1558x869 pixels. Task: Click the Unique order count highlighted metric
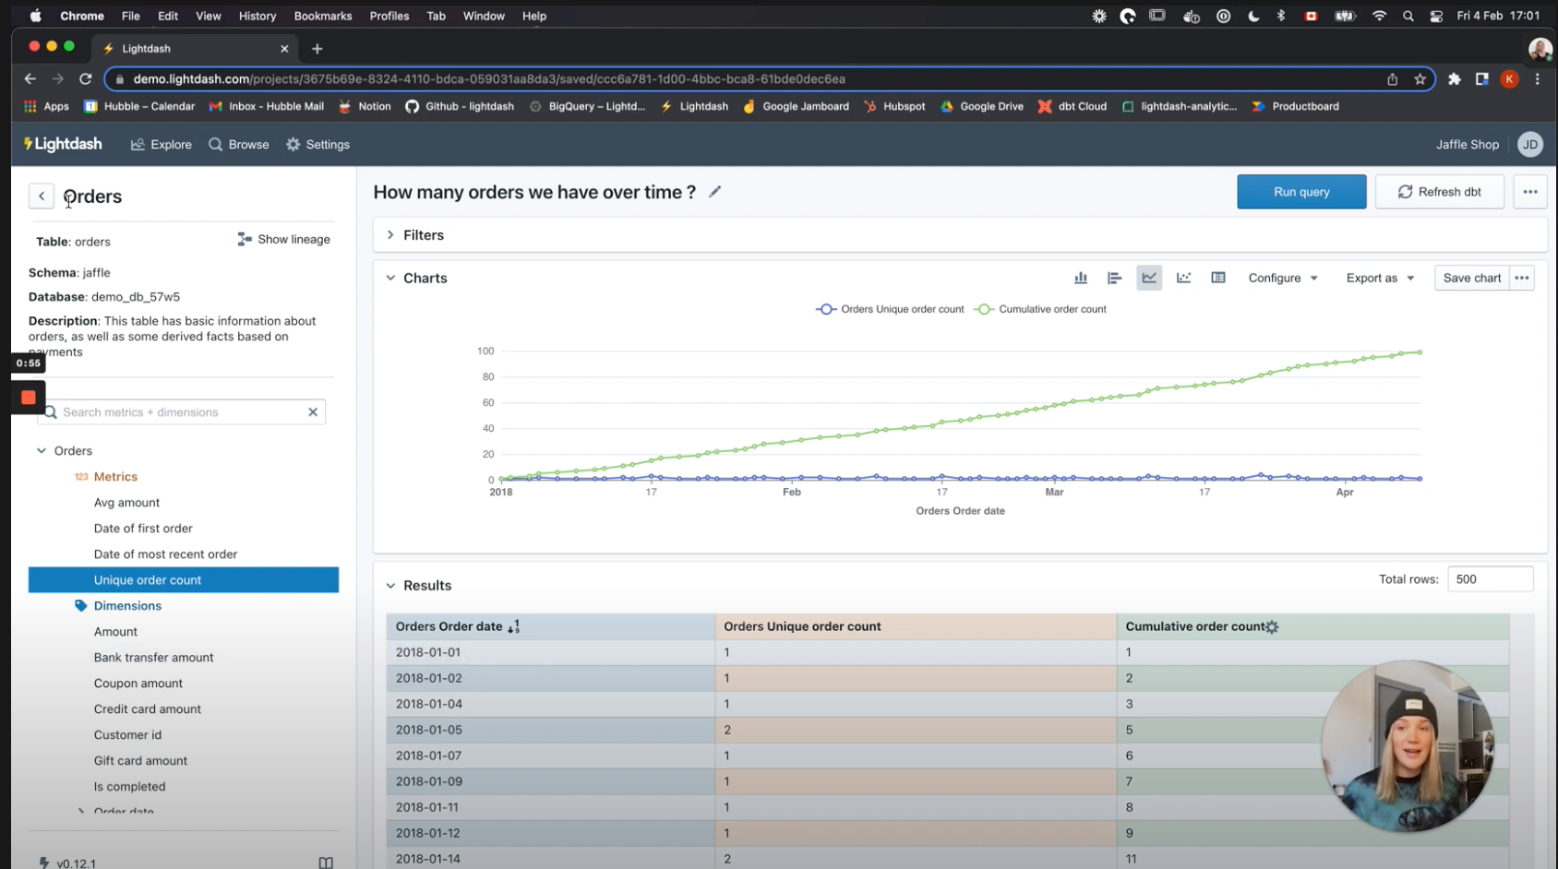[x=148, y=579]
